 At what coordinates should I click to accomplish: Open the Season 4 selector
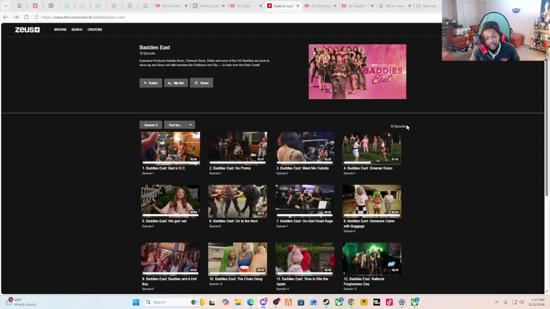(x=151, y=125)
